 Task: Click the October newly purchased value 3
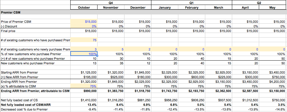(84, 49)
